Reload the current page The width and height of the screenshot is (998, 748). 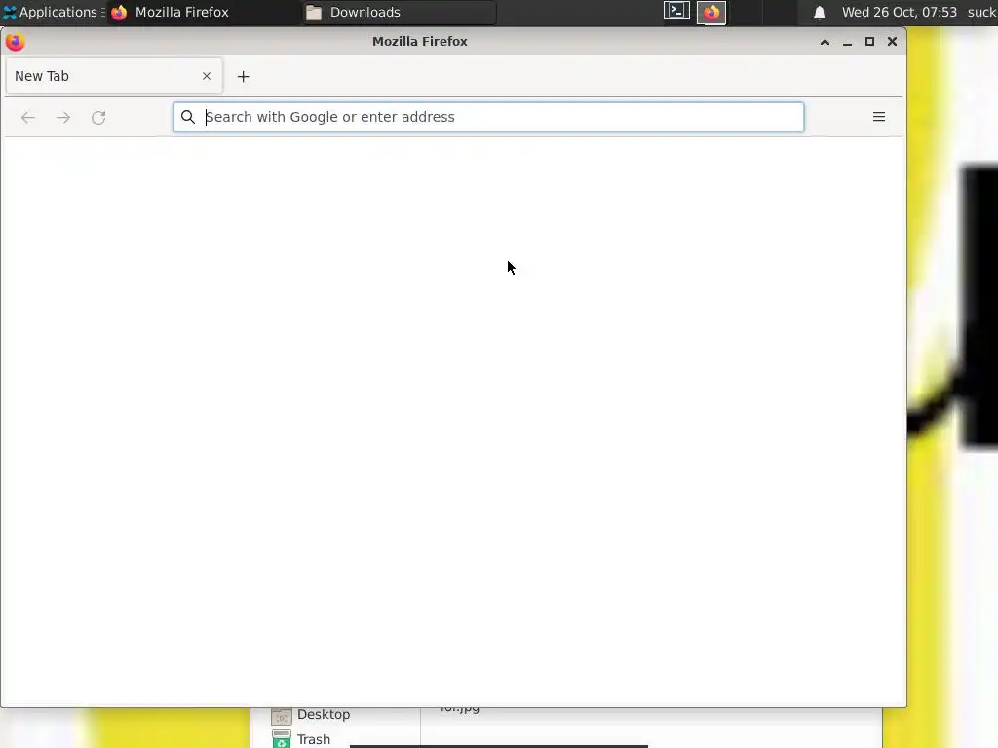click(98, 117)
